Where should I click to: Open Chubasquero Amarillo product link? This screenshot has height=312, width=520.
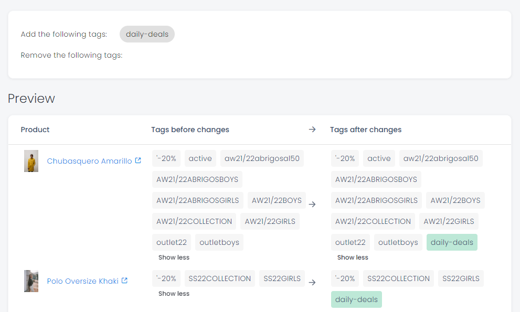[89, 161]
